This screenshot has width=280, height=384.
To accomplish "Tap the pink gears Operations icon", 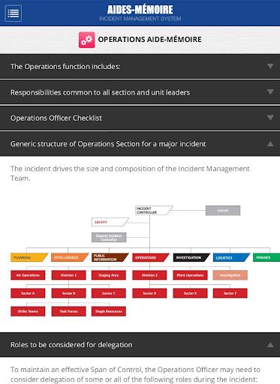I will (86, 40).
